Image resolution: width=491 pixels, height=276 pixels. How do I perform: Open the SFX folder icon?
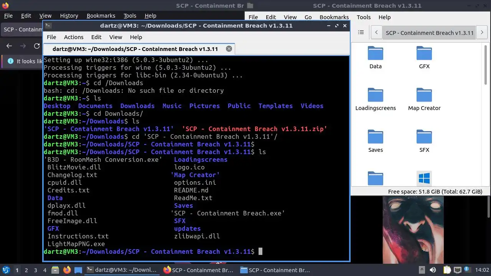point(424,137)
